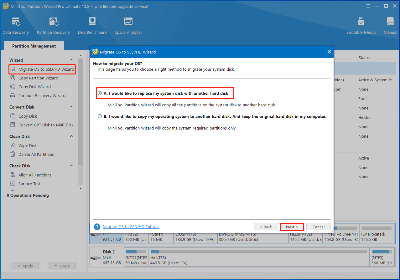Collapse the Clean Disk section
This screenshot has height=280, width=400.
pos(71,136)
